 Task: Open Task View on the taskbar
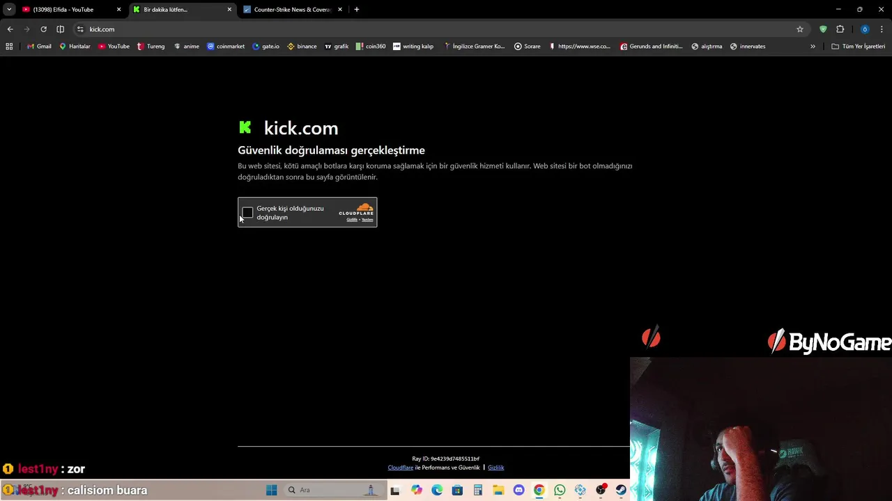coord(395,490)
